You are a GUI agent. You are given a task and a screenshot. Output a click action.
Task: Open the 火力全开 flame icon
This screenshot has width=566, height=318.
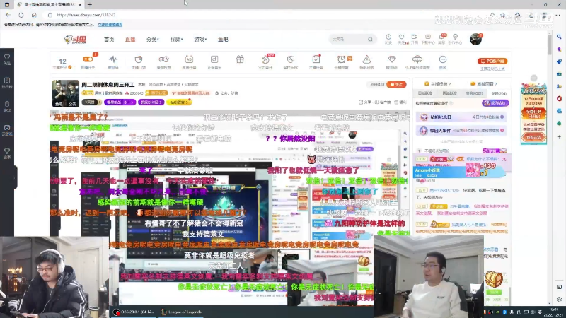tap(265, 61)
